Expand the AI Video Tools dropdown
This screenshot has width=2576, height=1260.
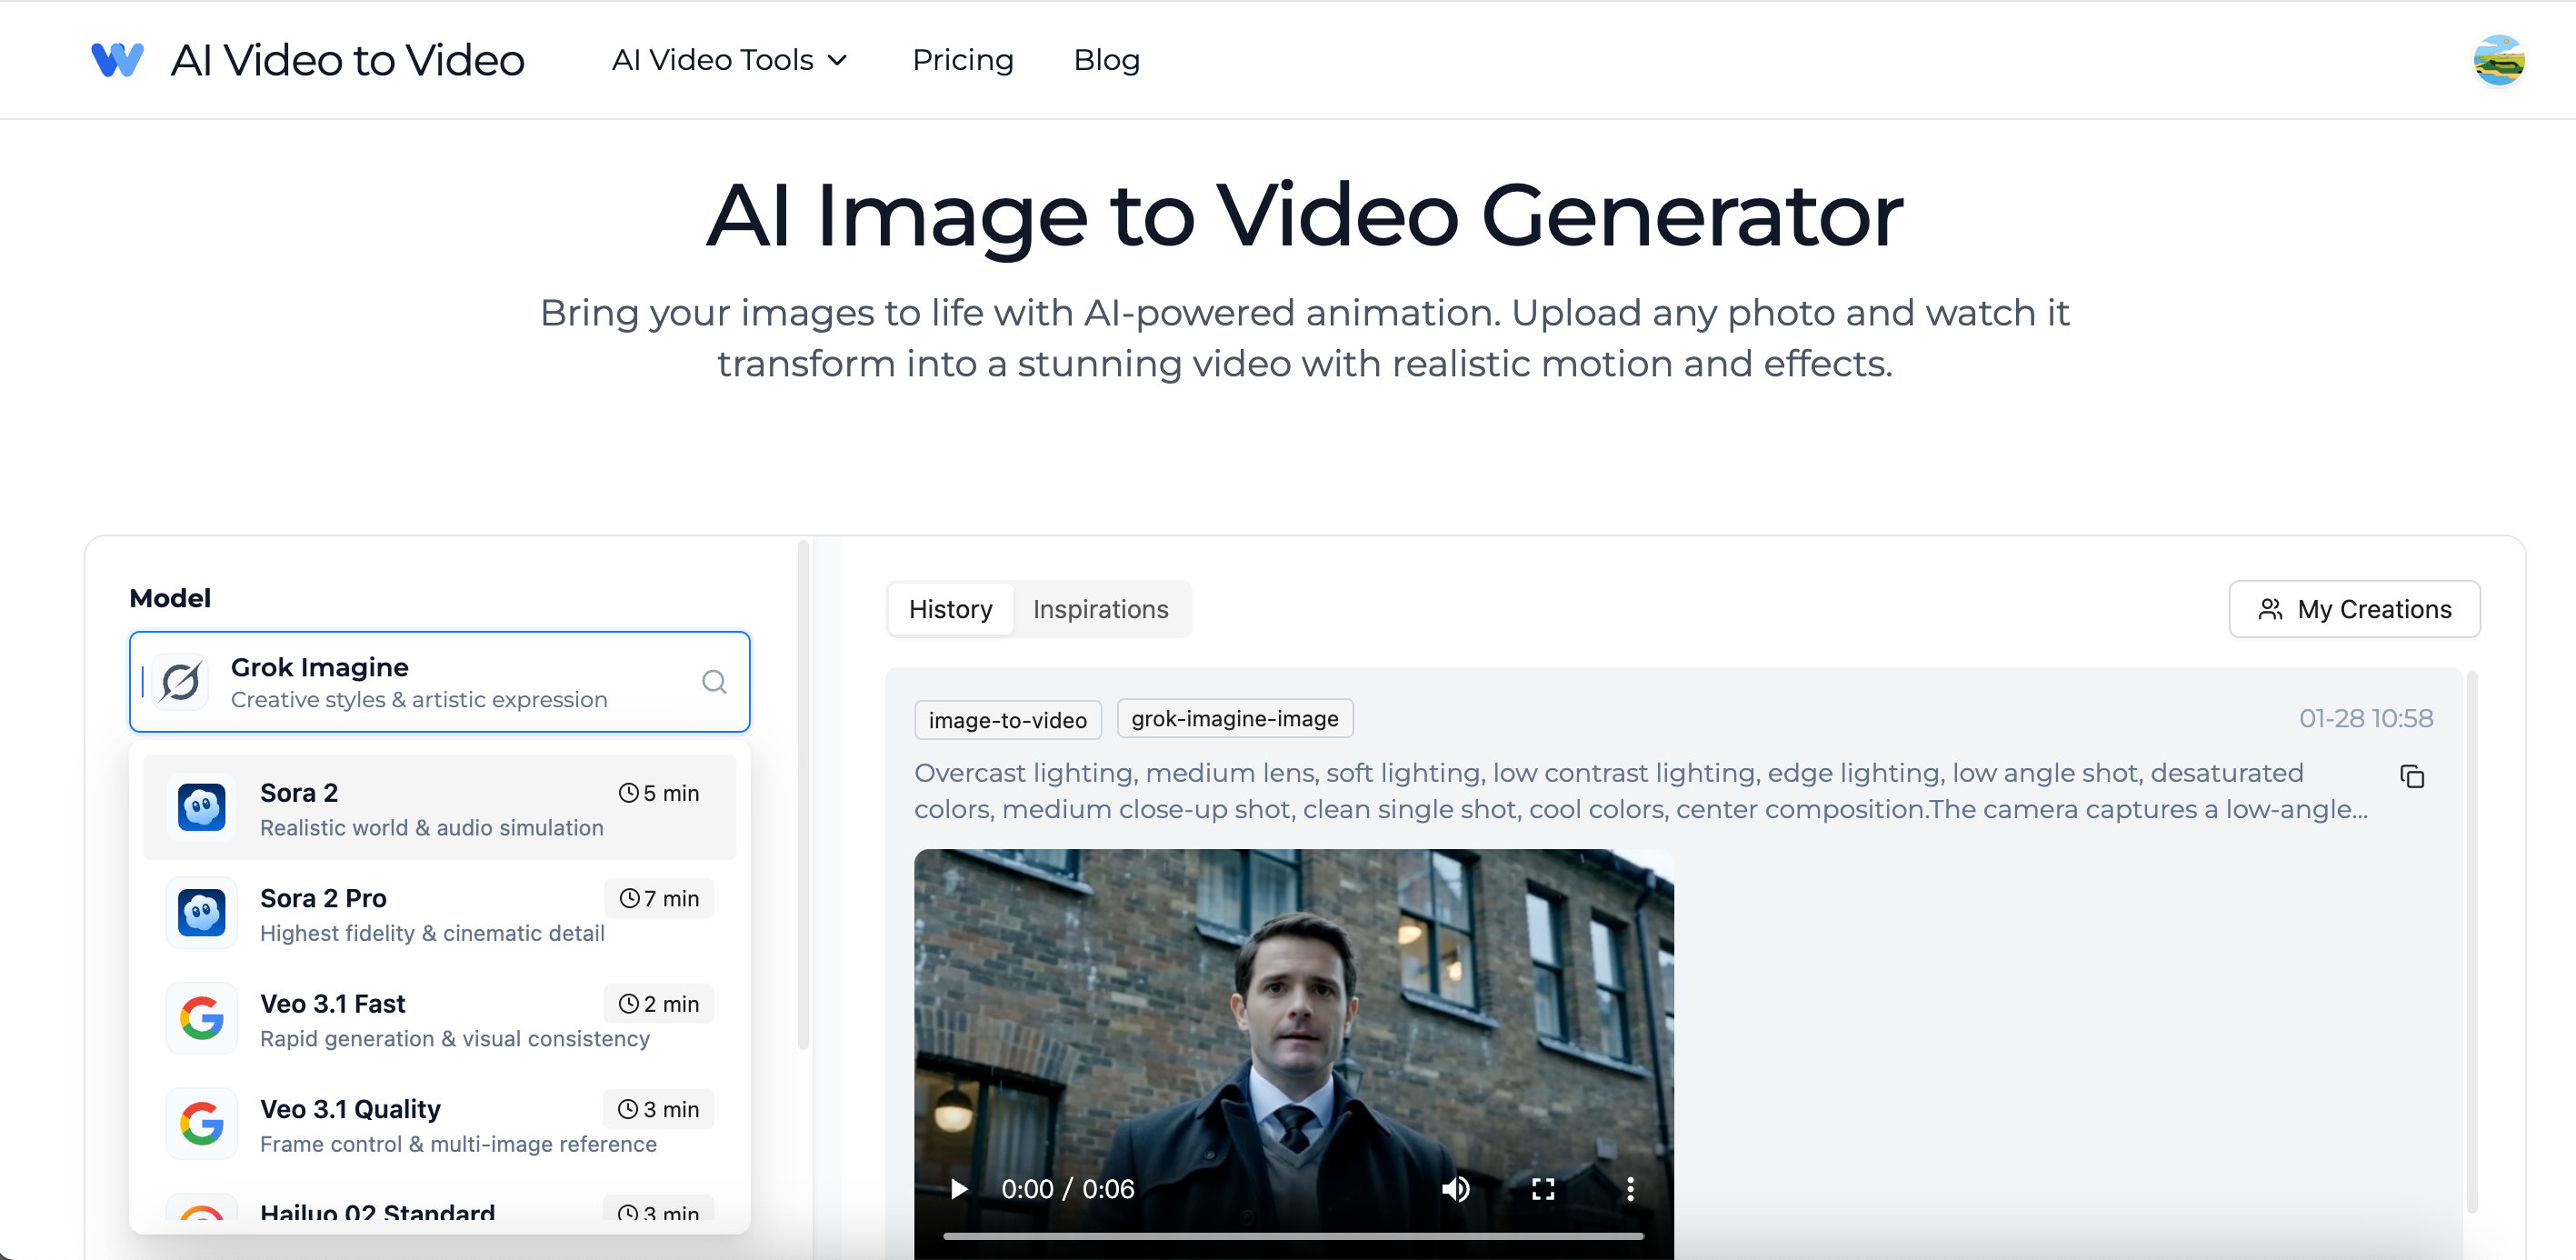(x=731, y=59)
